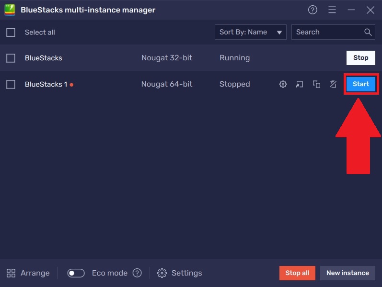Click the Eco mode label
The width and height of the screenshot is (382, 287).
coord(110,273)
